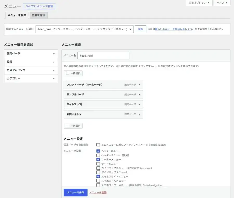This screenshot has height=198, width=234.
Task: Select the フロントページ (ホームページ) item title
Action: pos(84,85)
